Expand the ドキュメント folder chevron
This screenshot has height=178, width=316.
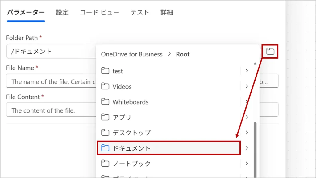click(247, 148)
